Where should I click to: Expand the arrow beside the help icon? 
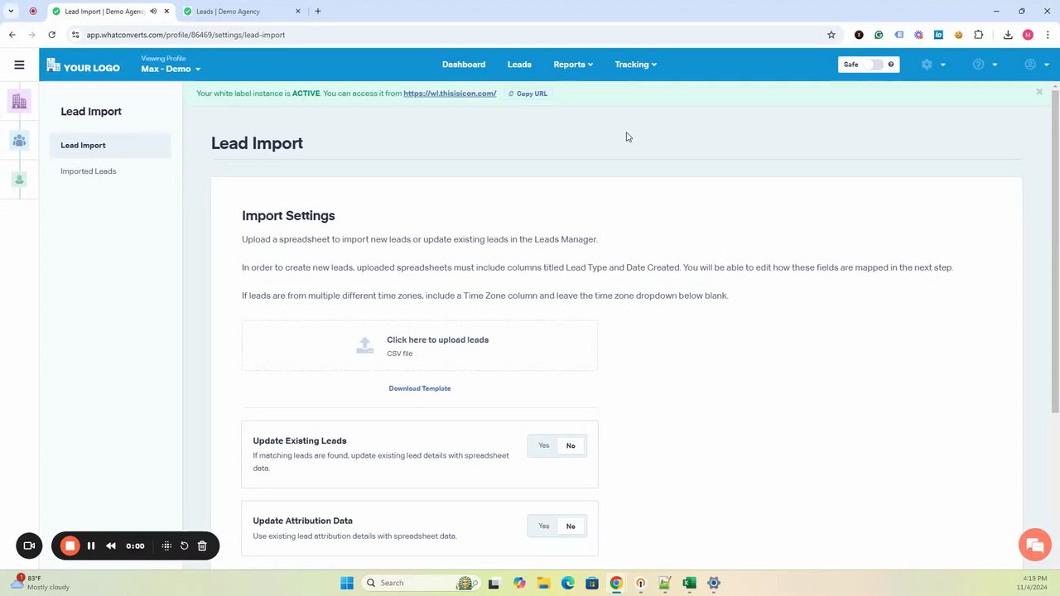pyautogui.click(x=995, y=65)
